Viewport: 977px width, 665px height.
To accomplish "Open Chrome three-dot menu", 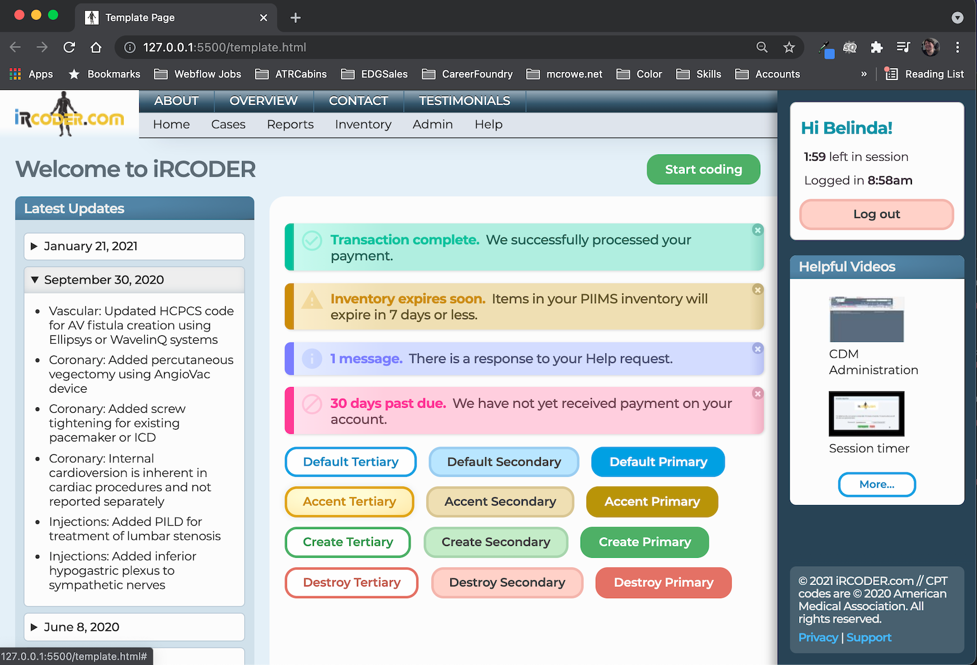I will click(x=957, y=47).
